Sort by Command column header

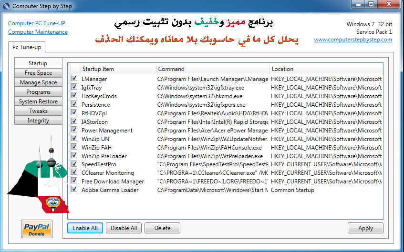pos(213,69)
